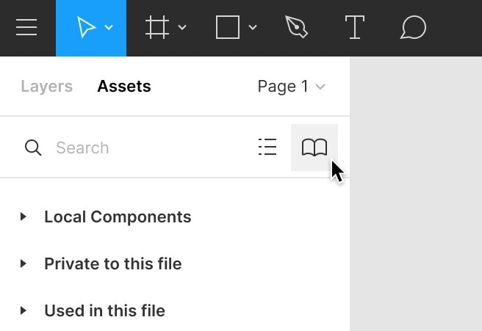Open Move tool options dropdown arrow
The height and width of the screenshot is (331, 482).
pyautogui.click(x=109, y=28)
